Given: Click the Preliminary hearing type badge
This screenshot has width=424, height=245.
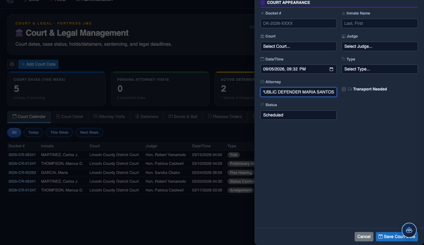Looking at the screenshot, I should click(241, 163).
